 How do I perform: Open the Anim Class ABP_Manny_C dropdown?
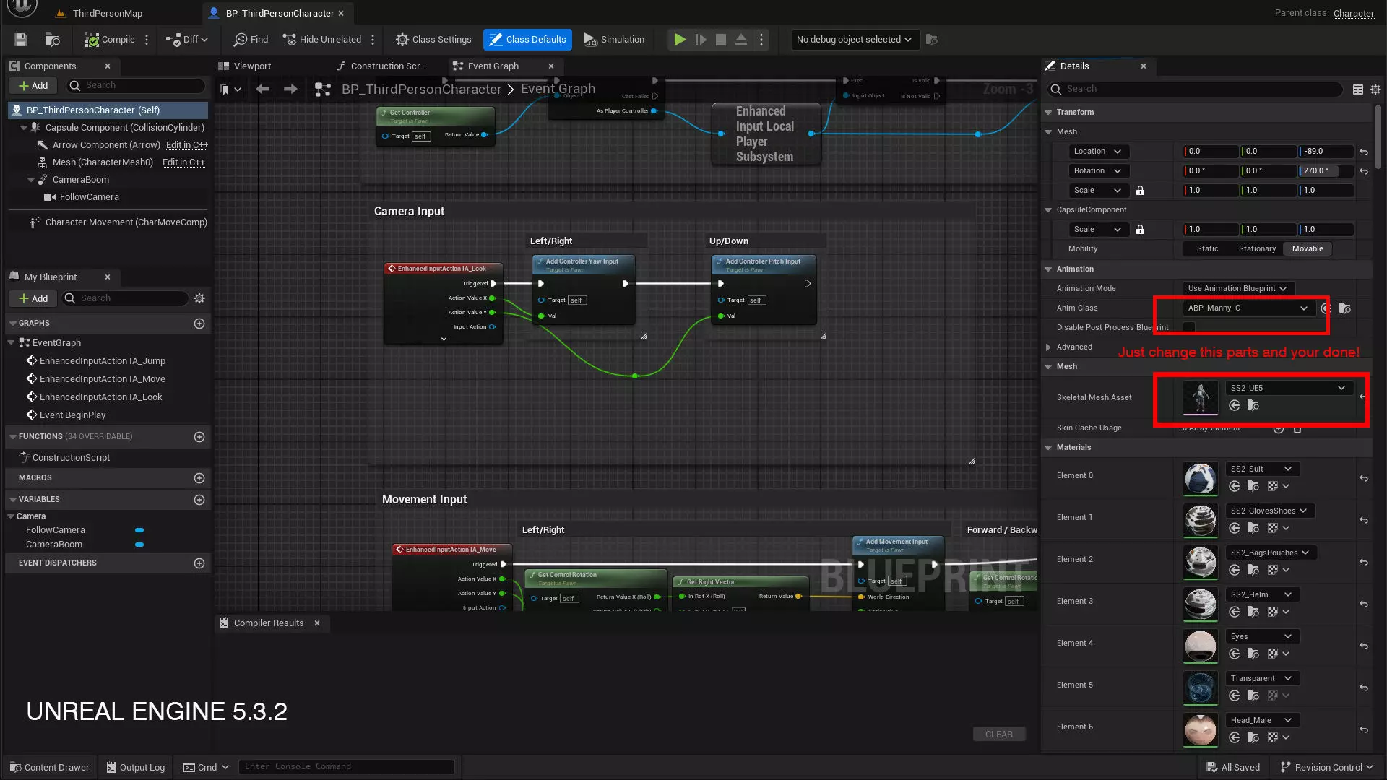tap(1248, 308)
